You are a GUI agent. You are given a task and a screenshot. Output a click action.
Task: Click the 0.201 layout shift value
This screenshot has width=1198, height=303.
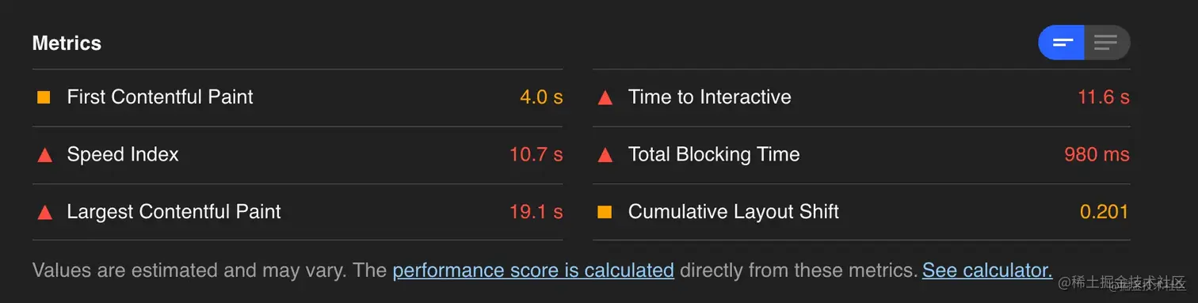point(1105,212)
